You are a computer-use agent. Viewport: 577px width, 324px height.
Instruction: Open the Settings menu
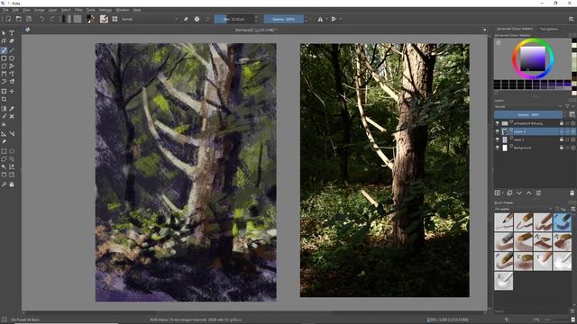[x=105, y=10]
